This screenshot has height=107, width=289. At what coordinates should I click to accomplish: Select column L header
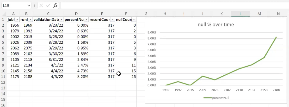240,14
